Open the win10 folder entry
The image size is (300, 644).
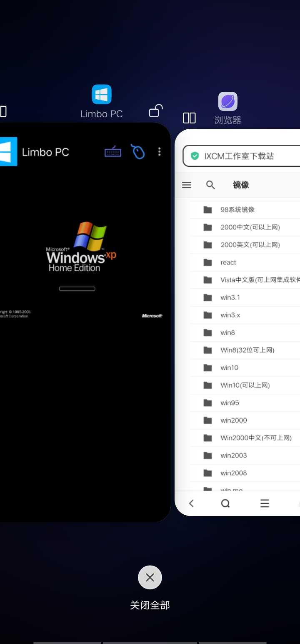[x=229, y=367]
